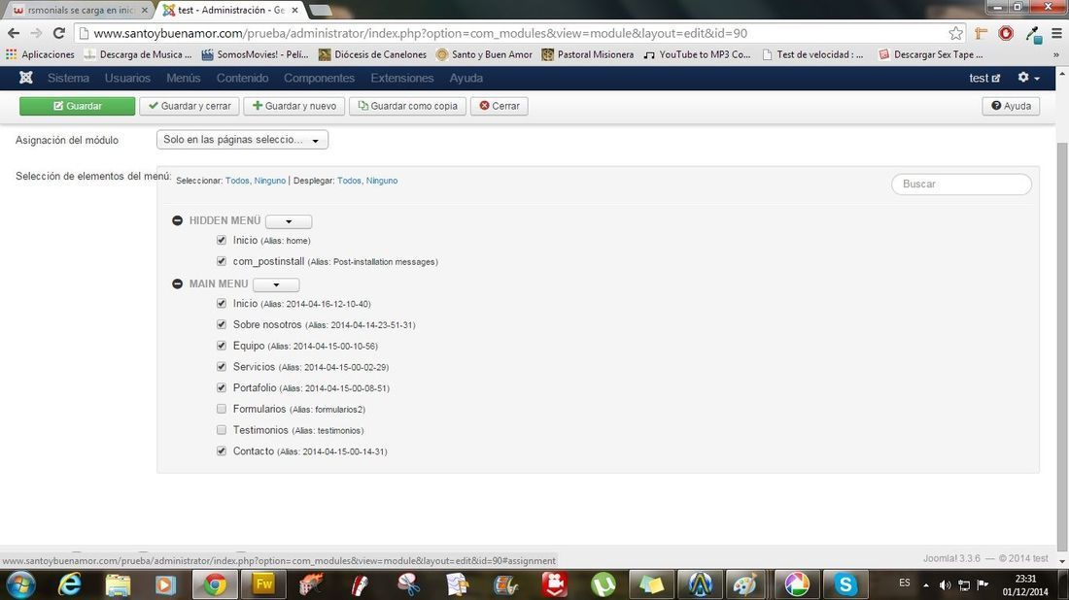Open Usuarios menu

point(127,78)
